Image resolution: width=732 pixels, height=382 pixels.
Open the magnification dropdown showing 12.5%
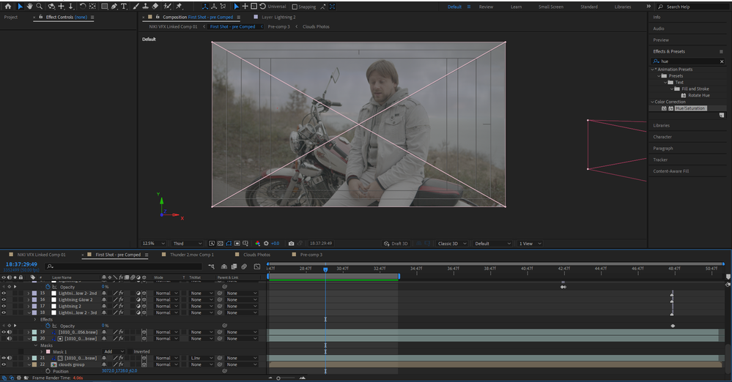(x=154, y=244)
